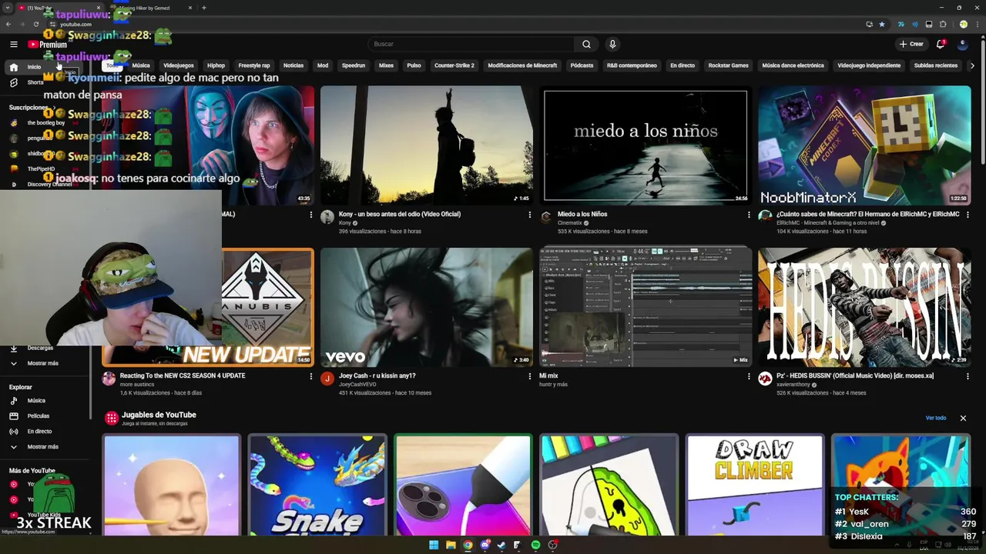Open options for CS2 Season 4 video
The height and width of the screenshot is (554, 986).
click(x=310, y=376)
